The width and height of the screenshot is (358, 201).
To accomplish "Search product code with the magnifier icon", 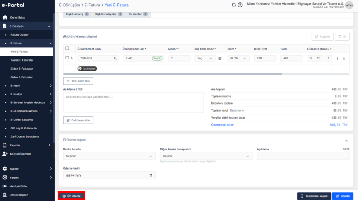I will point(115,58).
